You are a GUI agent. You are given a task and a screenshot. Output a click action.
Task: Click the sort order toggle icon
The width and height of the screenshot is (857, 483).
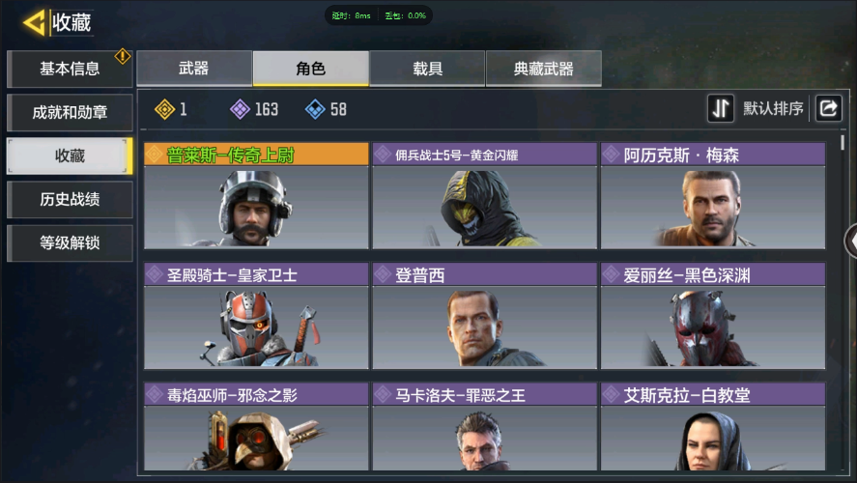(721, 108)
